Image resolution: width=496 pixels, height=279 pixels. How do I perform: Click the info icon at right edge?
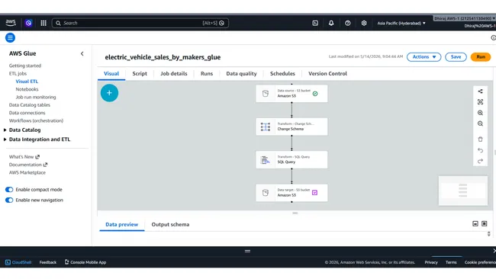pos(494,37)
